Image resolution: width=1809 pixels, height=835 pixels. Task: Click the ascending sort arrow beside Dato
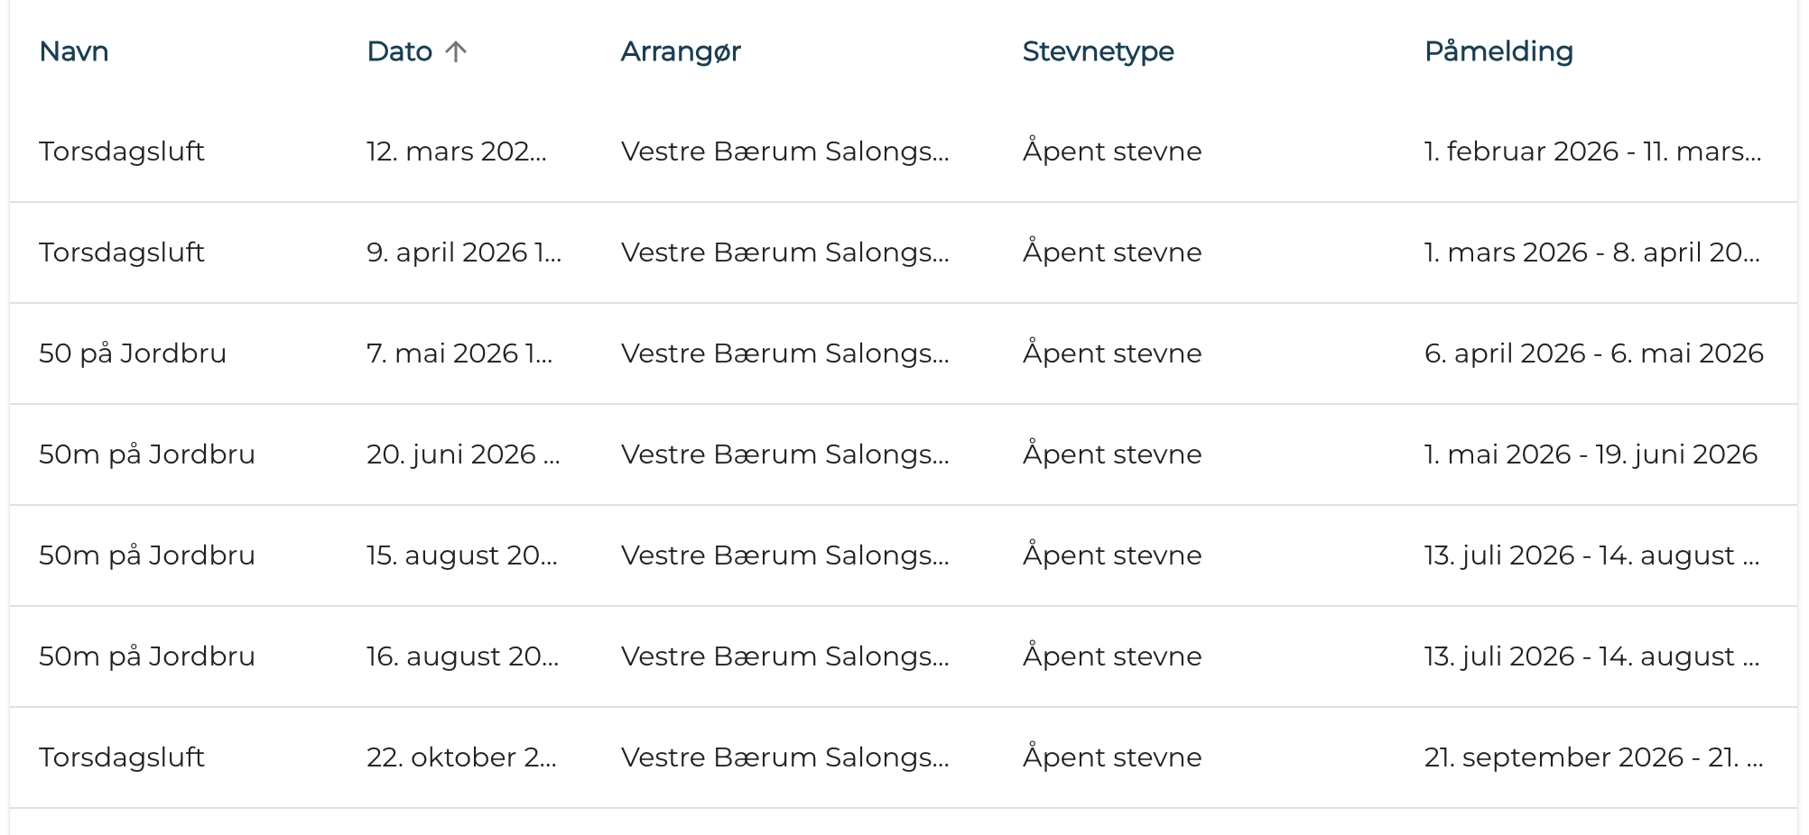[x=457, y=51]
